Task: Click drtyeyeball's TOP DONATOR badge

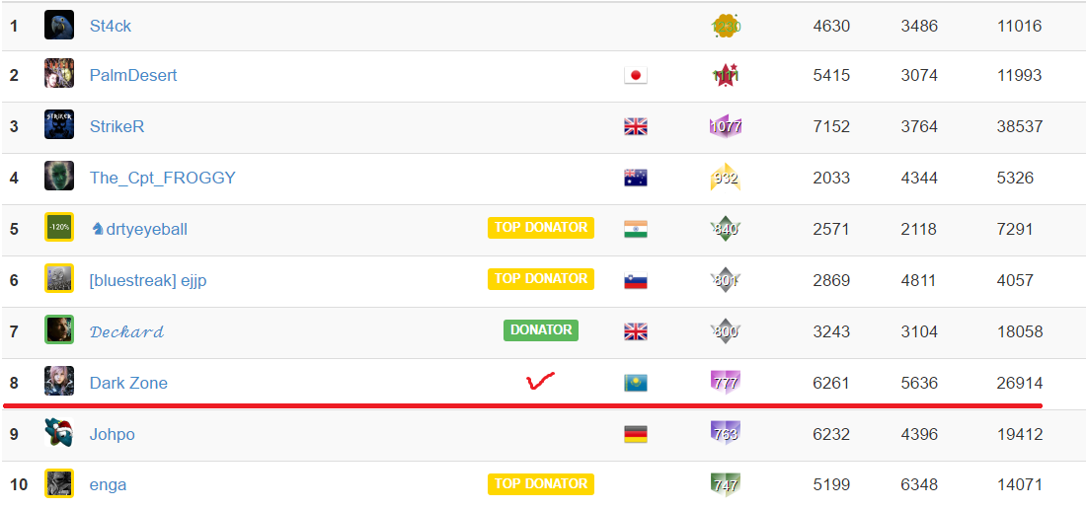Action: click(541, 228)
